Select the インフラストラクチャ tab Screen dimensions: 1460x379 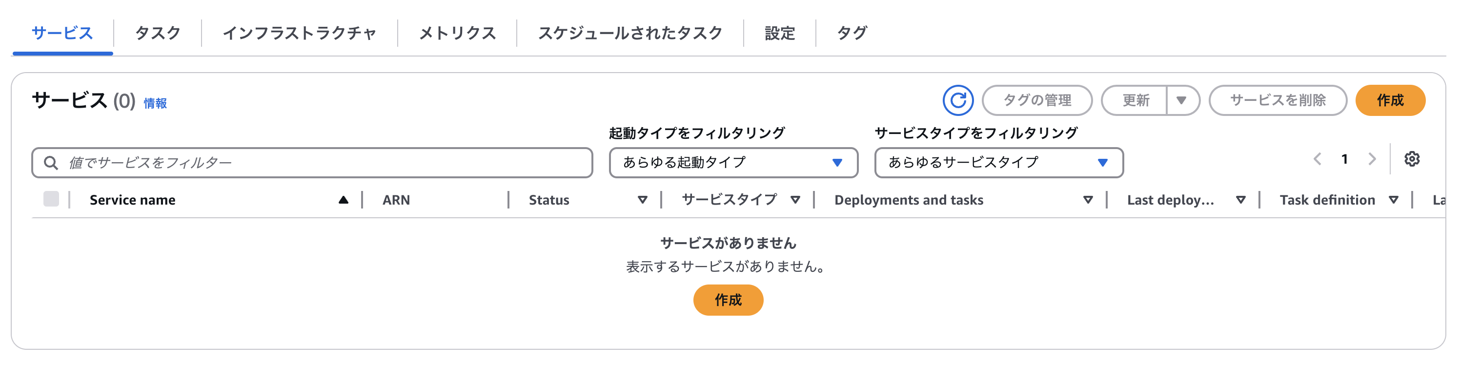pos(299,34)
